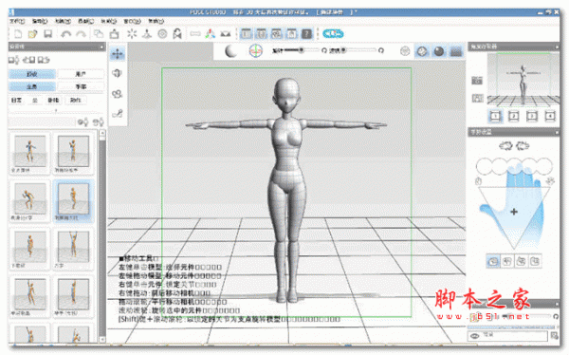Click the circular target toolbar icon
Screen dimensions: 569x355
click(x=162, y=34)
